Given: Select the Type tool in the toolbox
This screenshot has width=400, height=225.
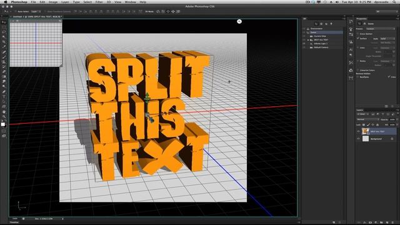Looking at the screenshot, I should [x=4, y=96].
